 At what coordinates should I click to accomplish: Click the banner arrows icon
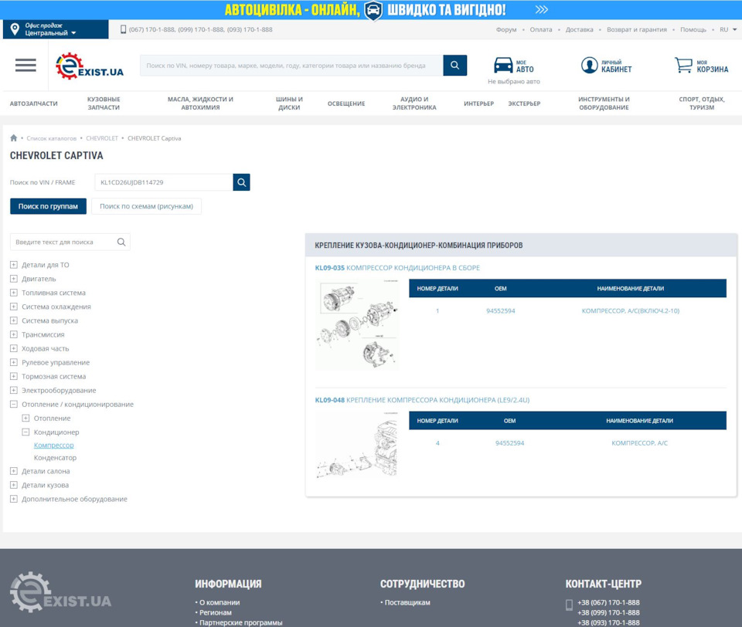pyautogui.click(x=541, y=9)
